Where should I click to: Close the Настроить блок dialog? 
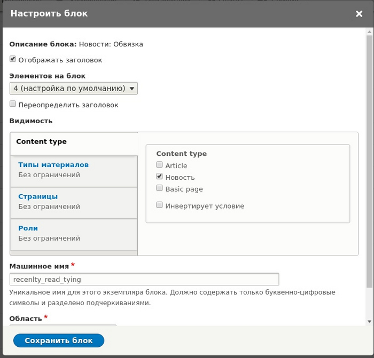(359, 14)
